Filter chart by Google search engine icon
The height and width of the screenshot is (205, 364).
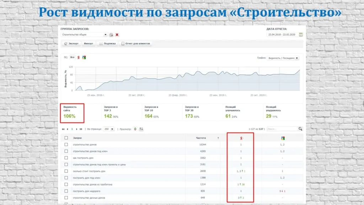[x=84, y=57]
